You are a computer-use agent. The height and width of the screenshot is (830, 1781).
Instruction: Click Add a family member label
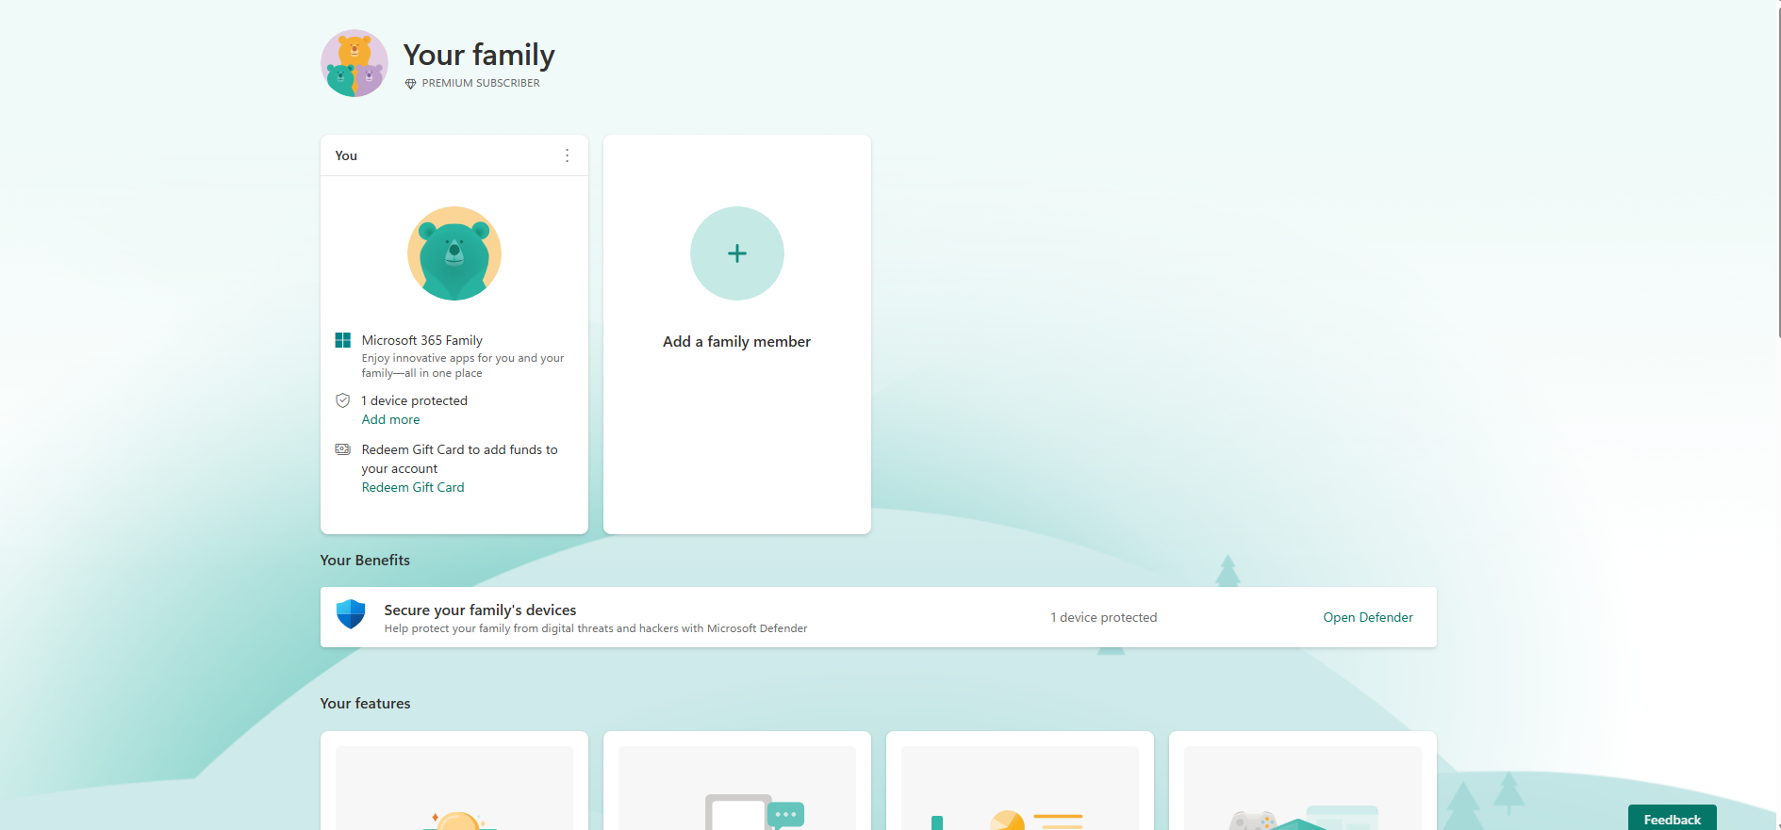[x=737, y=342]
